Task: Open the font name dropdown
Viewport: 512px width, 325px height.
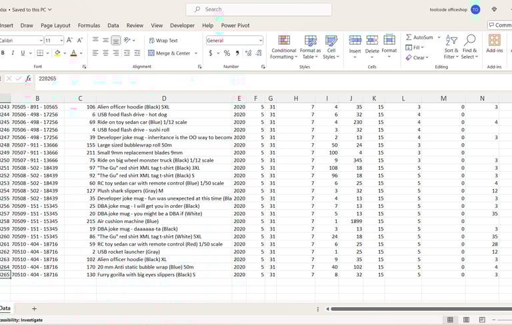Action: pos(41,41)
